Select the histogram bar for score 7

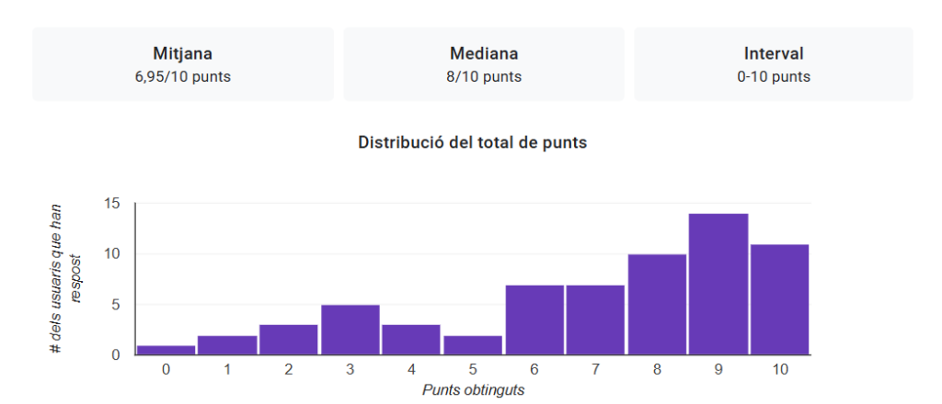[595, 320]
